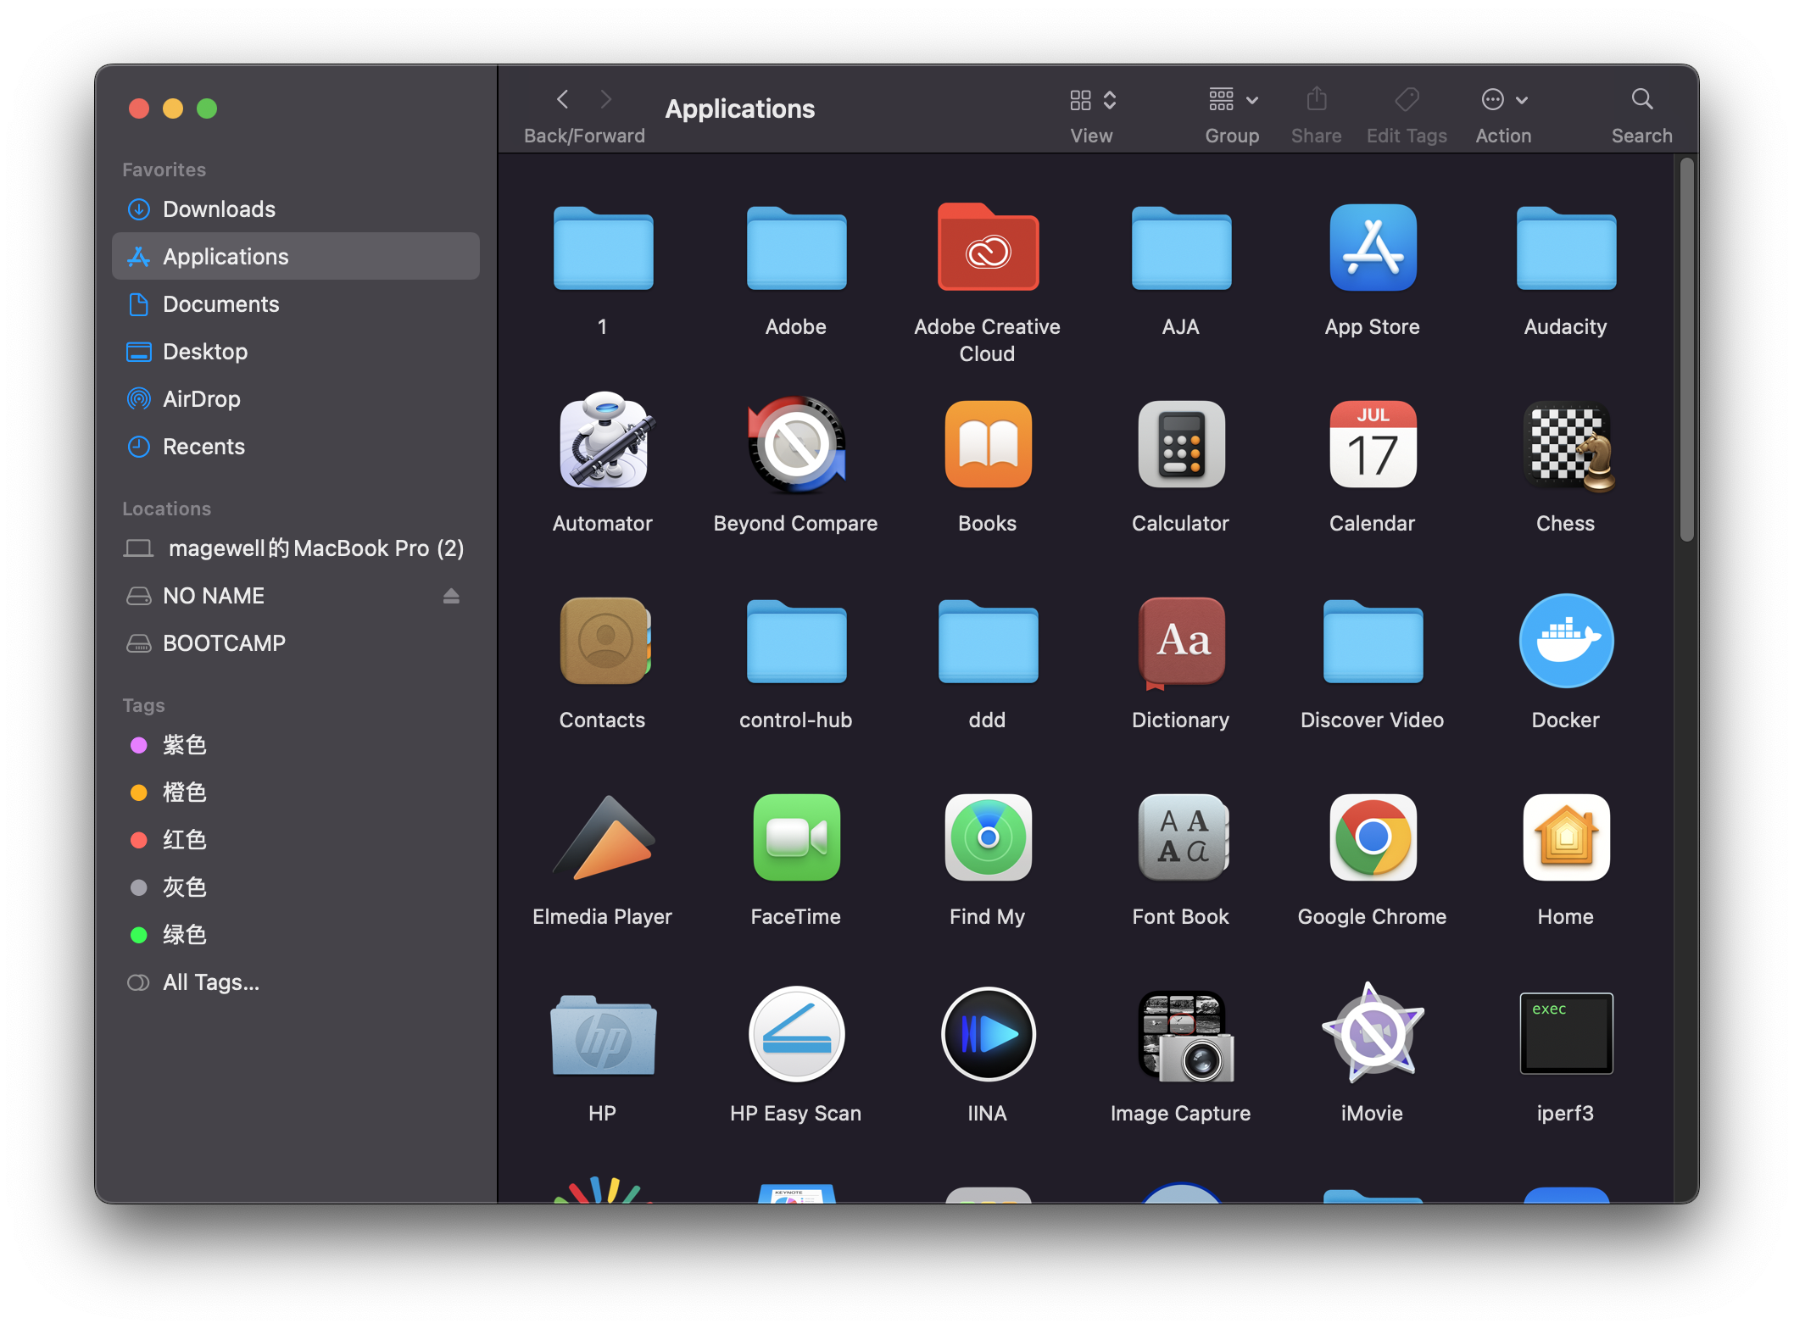Open Recents from the sidebar
1794x1329 pixels.
pos(203,447)
